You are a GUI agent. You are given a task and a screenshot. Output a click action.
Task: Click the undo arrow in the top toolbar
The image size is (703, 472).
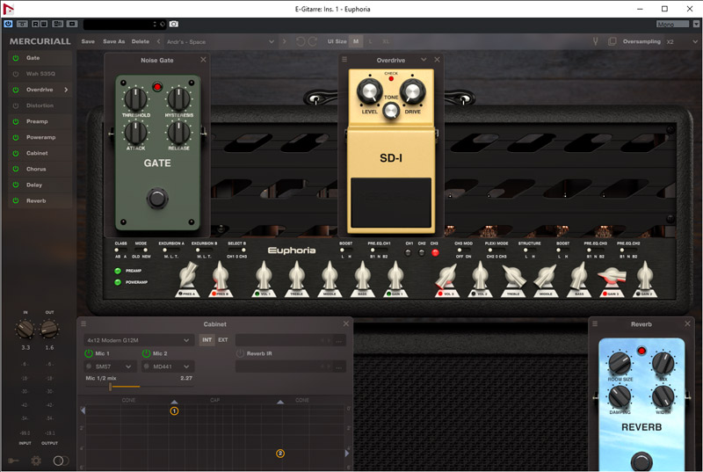pos(300,41)
